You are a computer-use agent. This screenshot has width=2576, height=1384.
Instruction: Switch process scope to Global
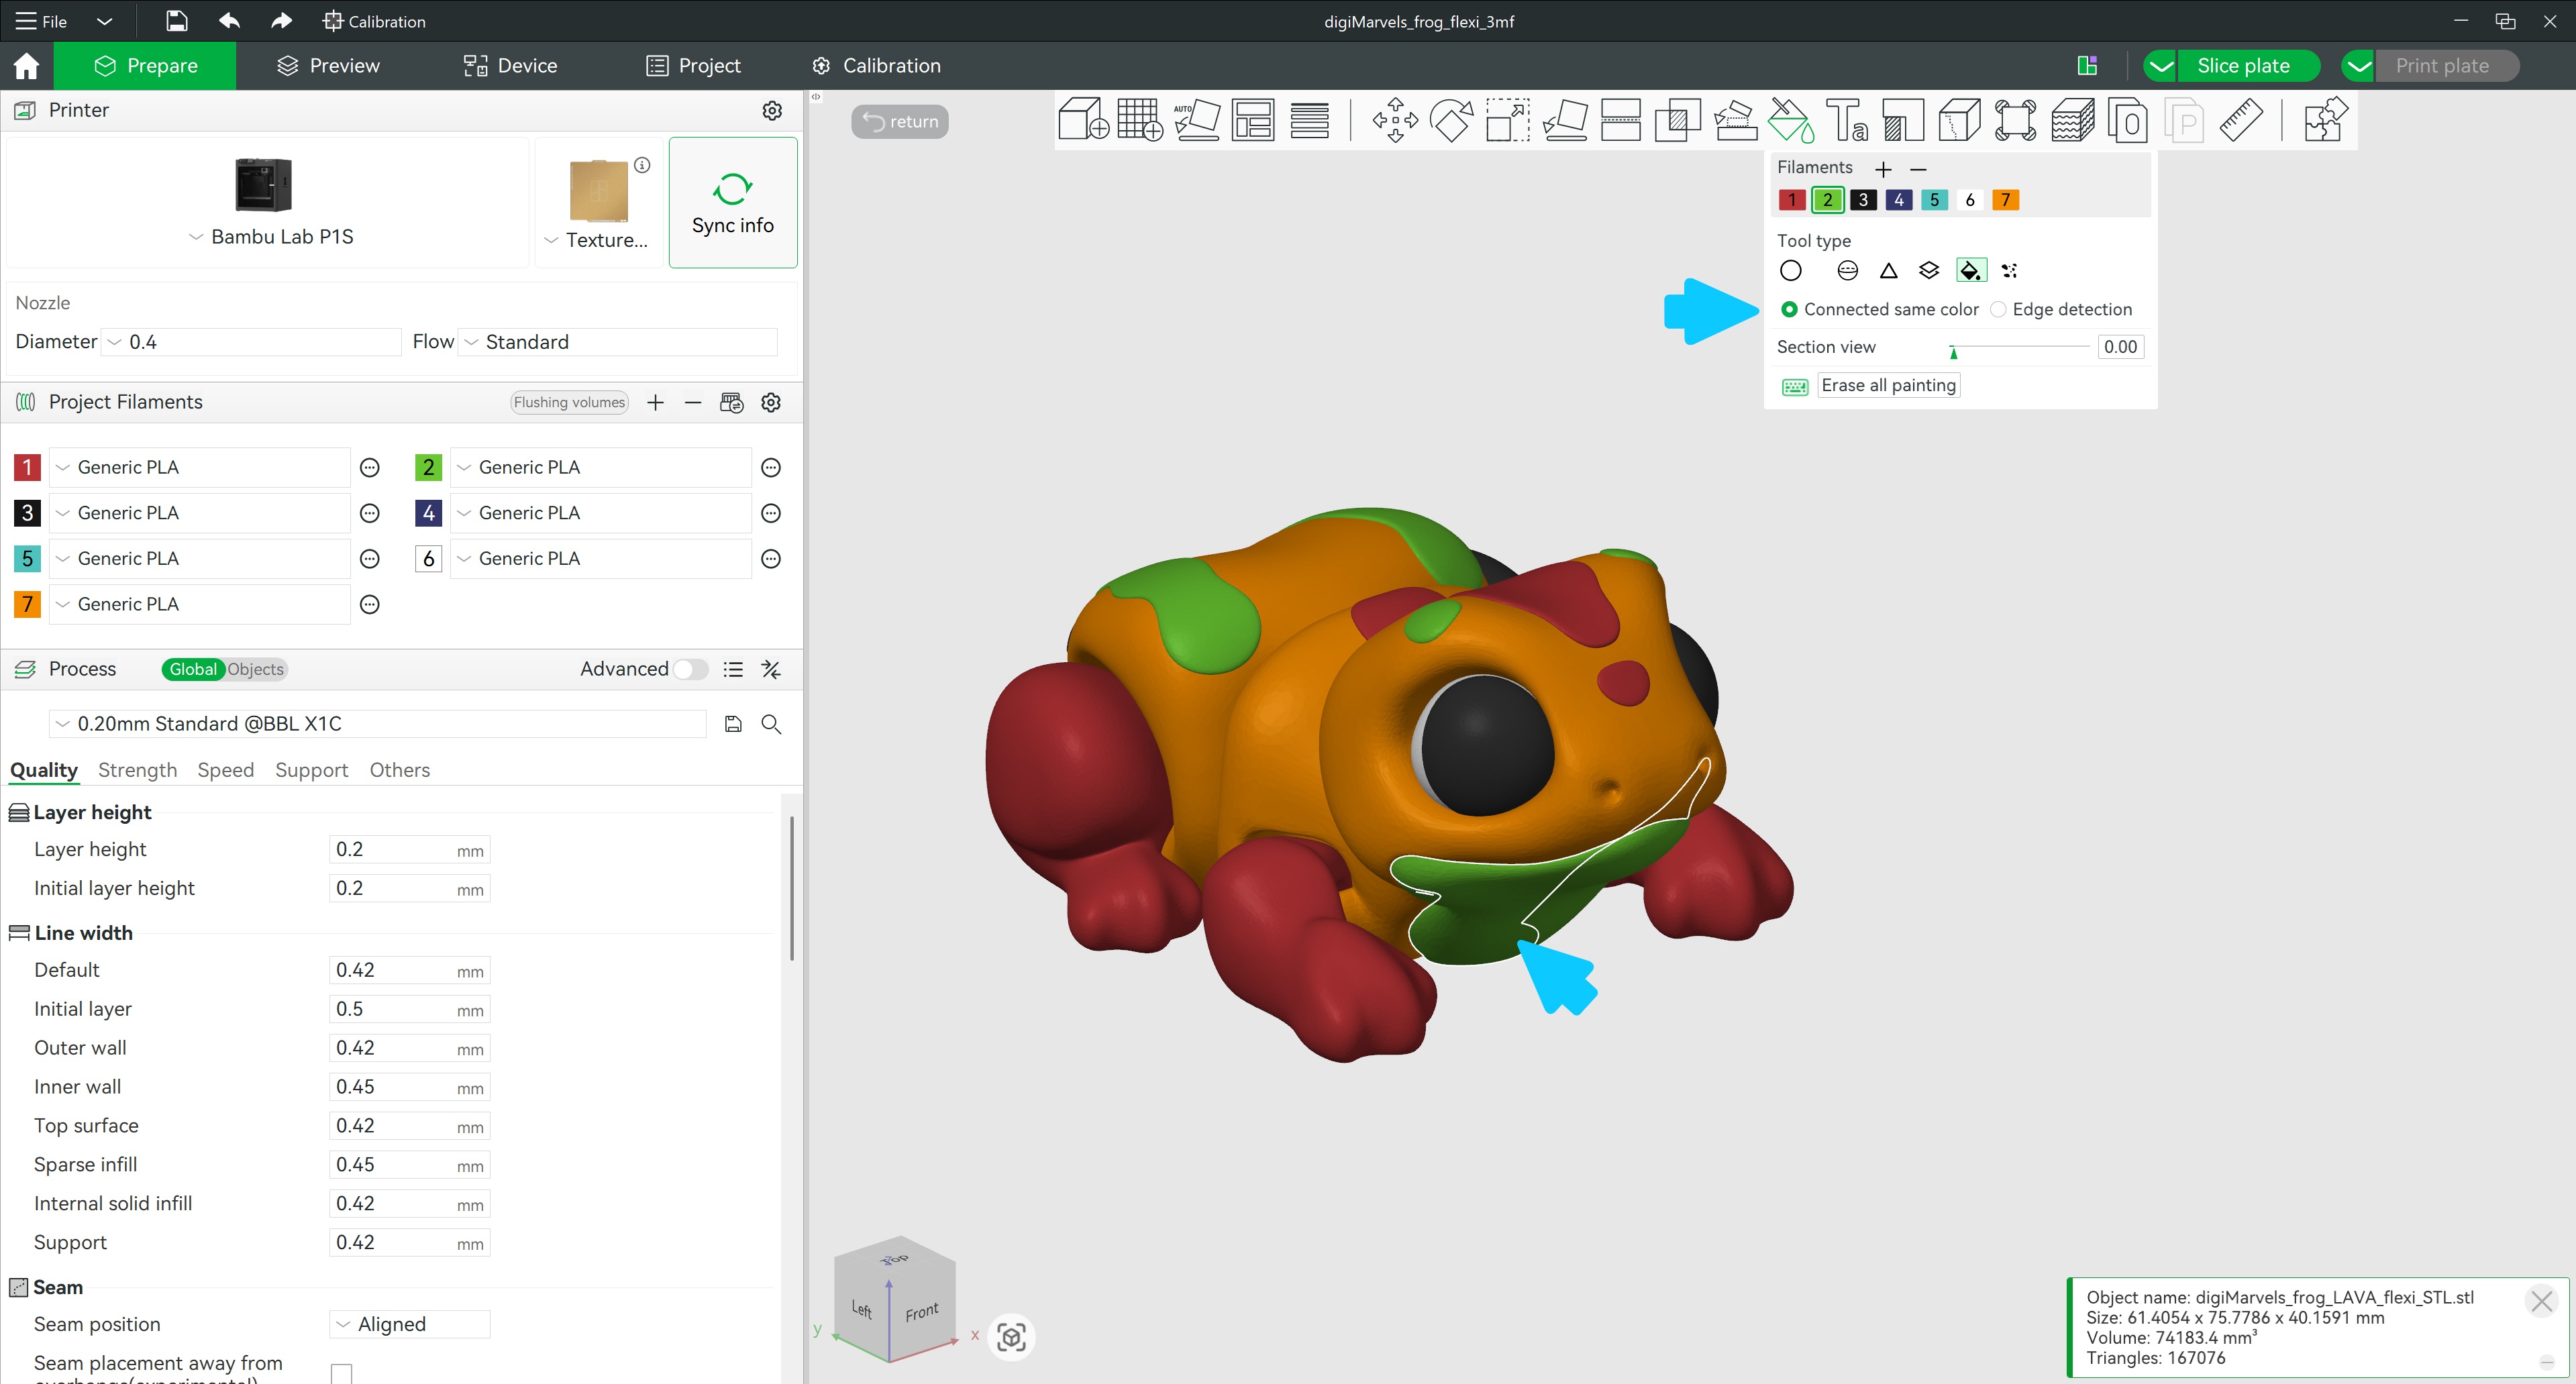[x=193, y=669]
